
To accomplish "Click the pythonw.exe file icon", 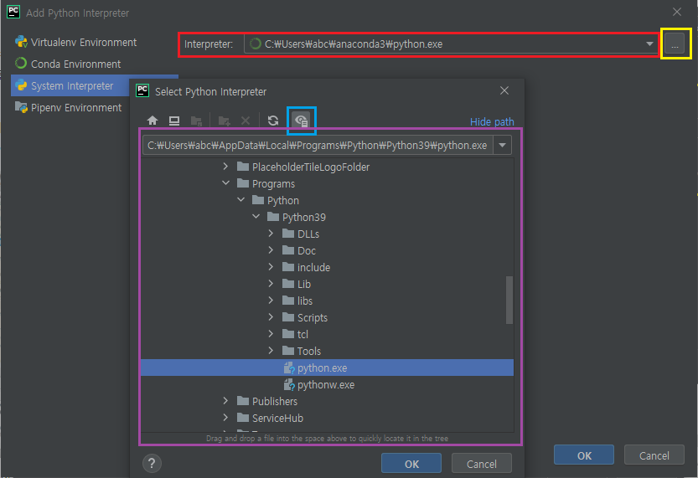I will pos(289,384).
